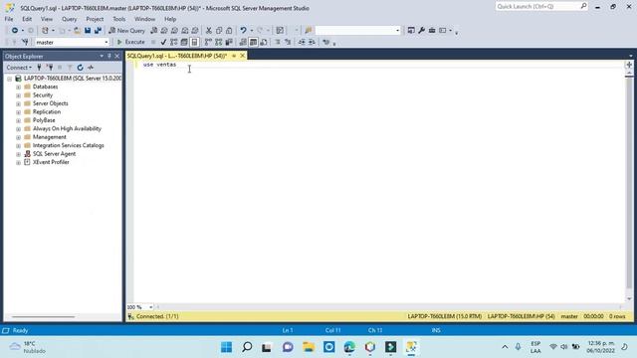Select the SQLQuery1.sql tab
The image size is (637, 358).
point(177,56)
